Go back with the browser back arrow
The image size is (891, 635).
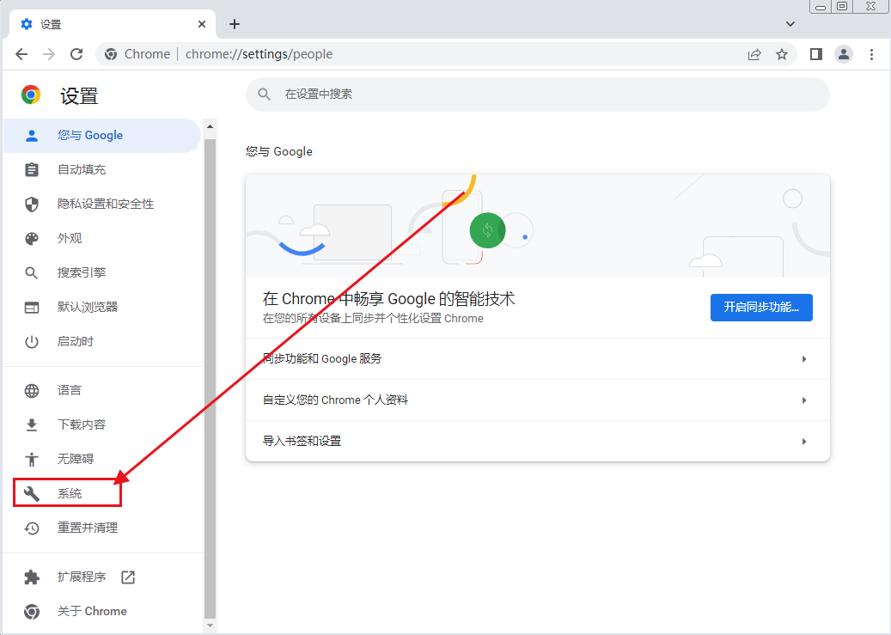point(21,54)
